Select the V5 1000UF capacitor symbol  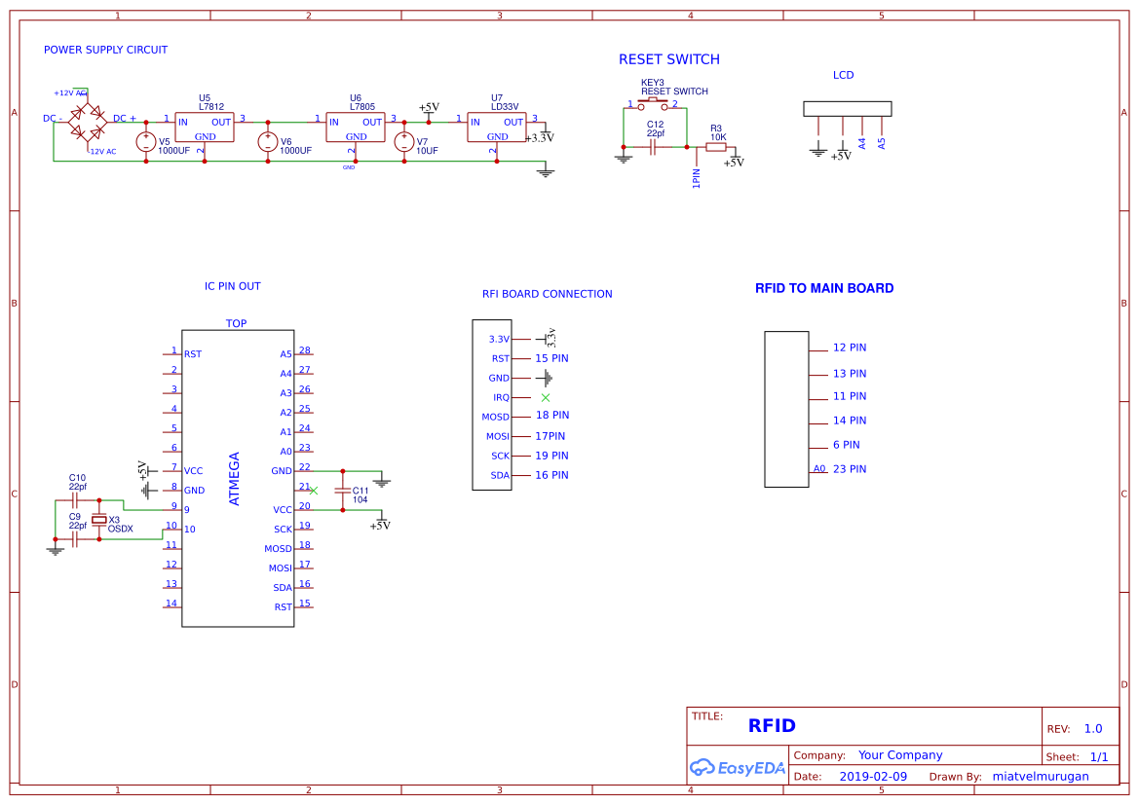pos(146,142)
